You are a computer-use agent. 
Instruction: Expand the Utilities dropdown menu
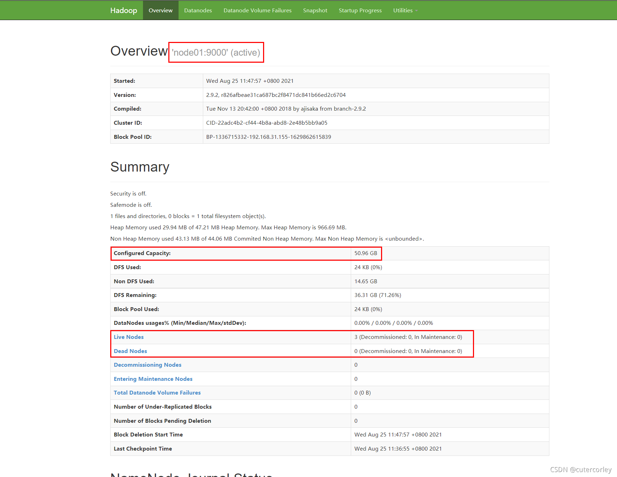[405, 10]
